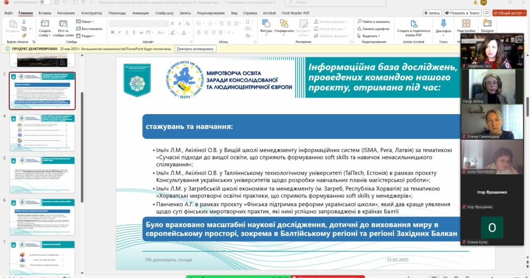Click Olena Akilina video tile
Viewport: 530px width, 278px height.
pos(492,86)
